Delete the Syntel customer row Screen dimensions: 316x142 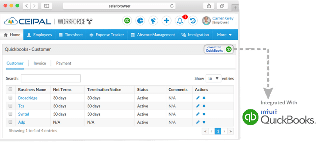(204, 114)
